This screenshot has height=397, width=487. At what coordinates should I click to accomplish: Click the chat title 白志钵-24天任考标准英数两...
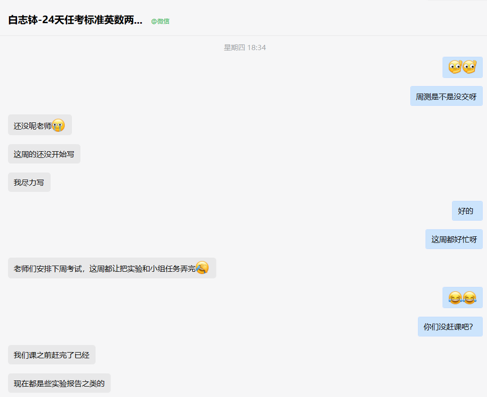pyautogui.click(x=75, y=20)
